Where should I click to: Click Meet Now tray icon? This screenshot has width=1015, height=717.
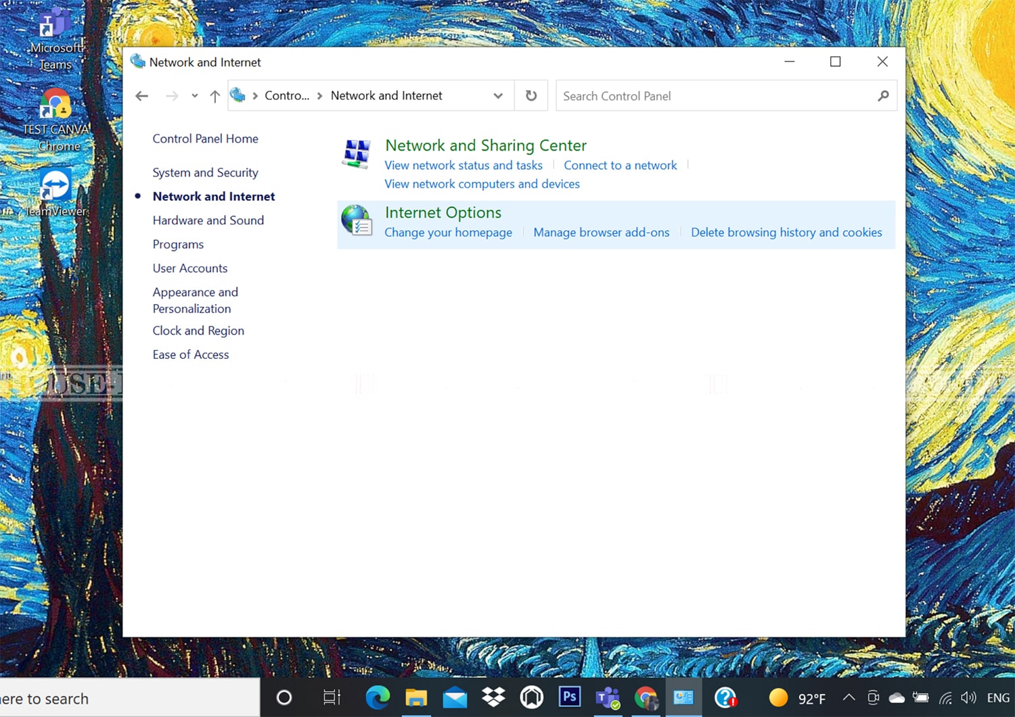873,698
